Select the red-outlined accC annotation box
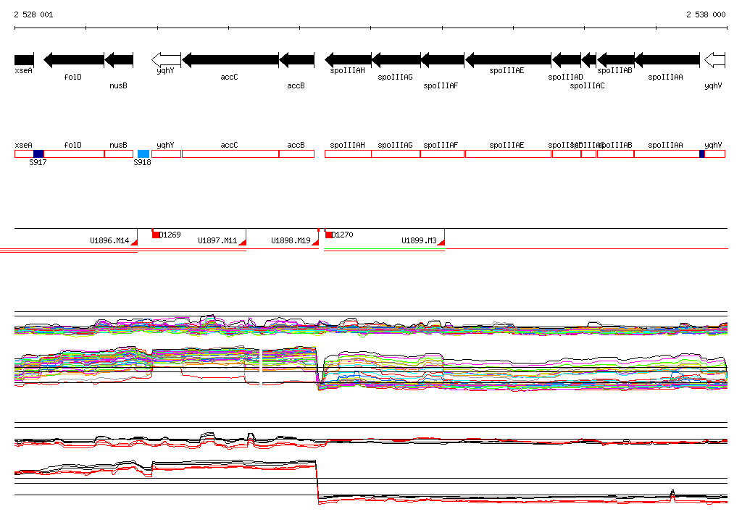The image size is (742, 517). tap(230, 154)
